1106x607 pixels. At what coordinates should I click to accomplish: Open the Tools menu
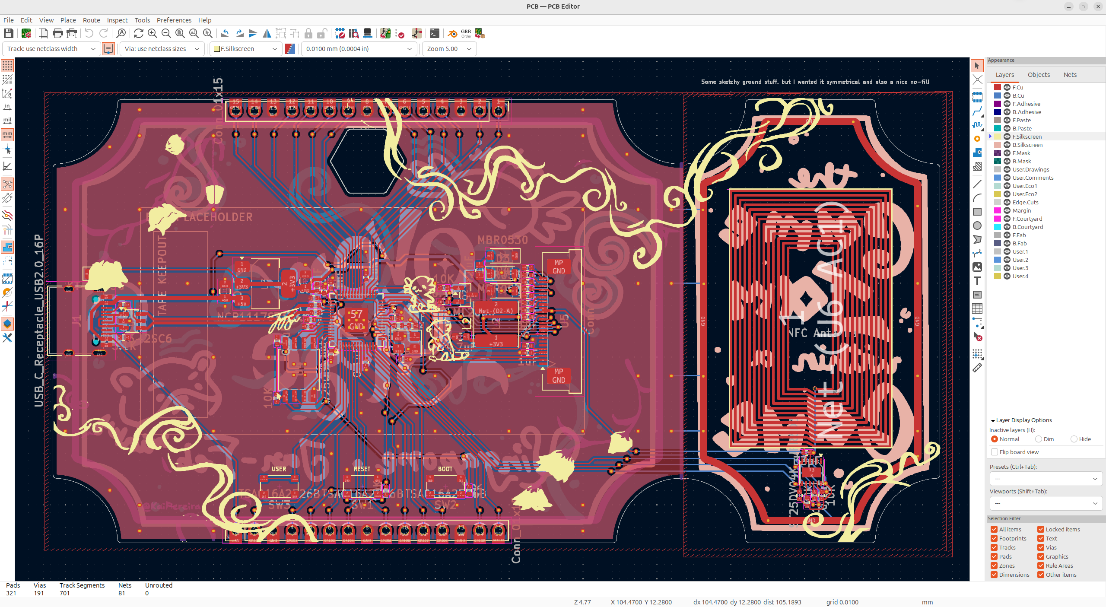142,20
